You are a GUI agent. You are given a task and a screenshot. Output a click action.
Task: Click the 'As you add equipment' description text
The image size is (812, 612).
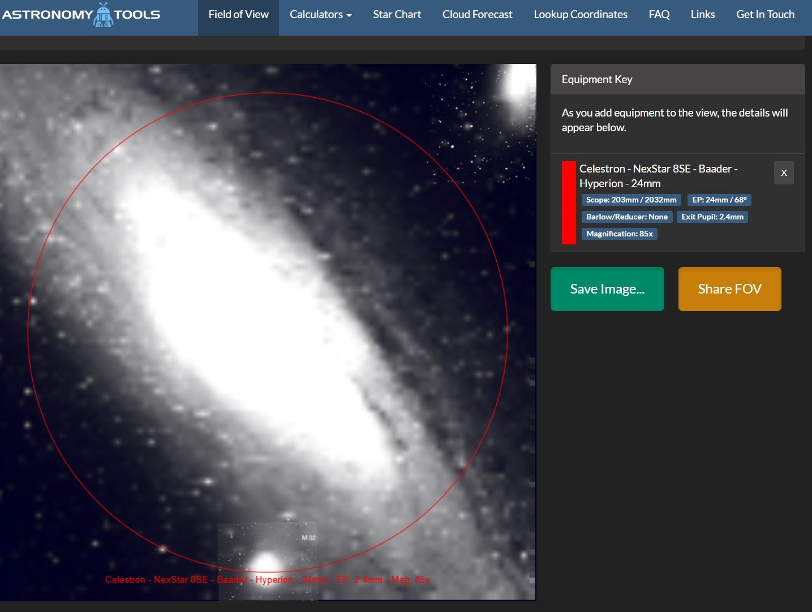[x=674, y=120]
